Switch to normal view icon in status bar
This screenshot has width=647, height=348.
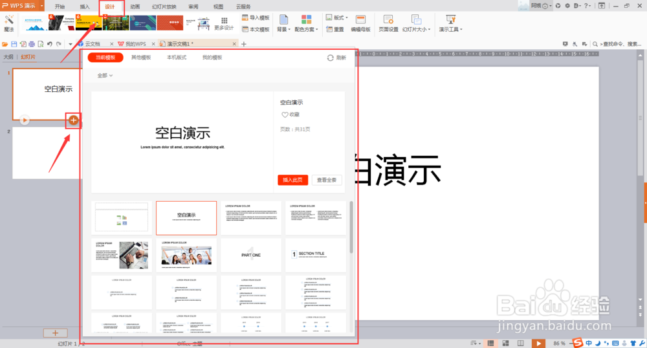490,343
